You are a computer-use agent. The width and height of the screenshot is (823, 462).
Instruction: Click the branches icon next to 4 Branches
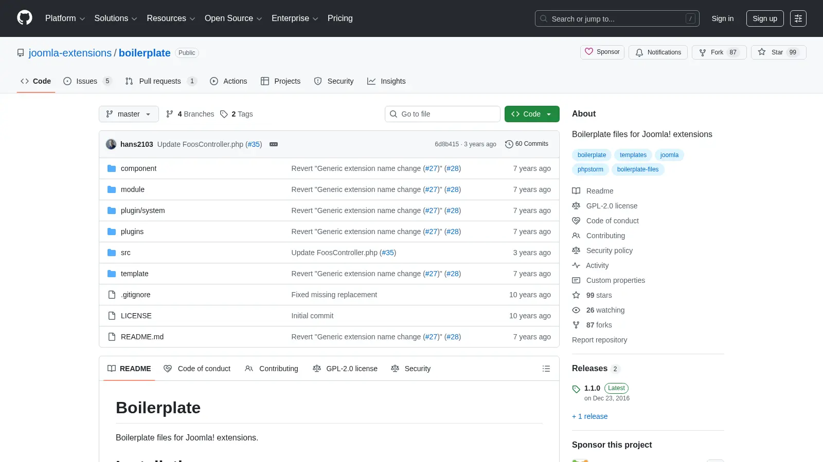170,114
